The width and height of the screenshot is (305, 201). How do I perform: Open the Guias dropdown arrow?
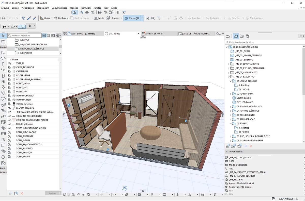pyautogui.click(x=52, y=18)
